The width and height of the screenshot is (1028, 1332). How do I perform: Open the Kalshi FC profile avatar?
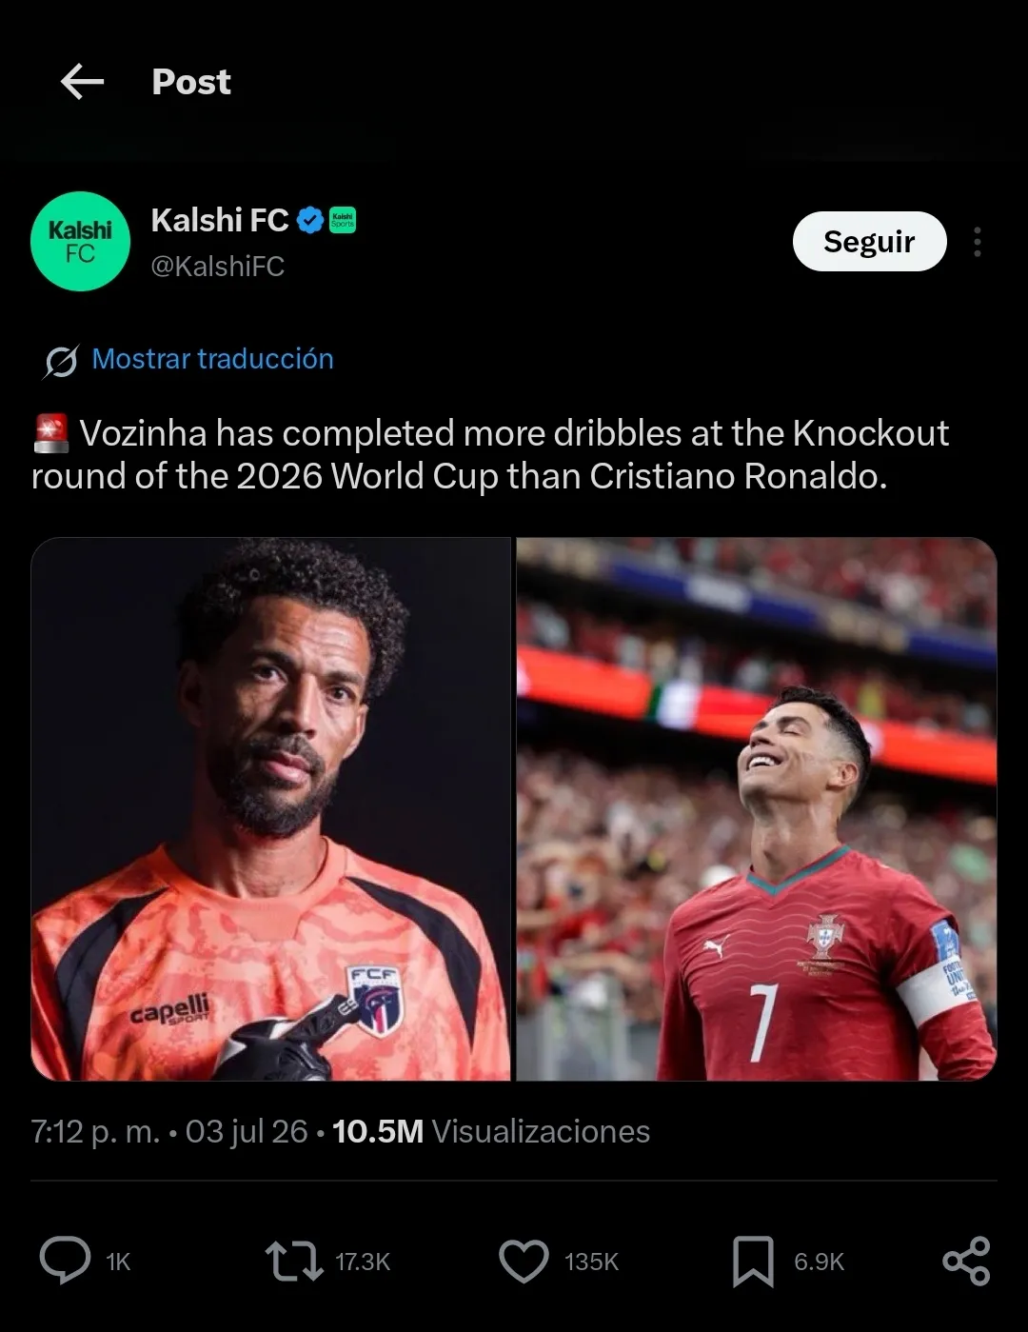(x=80, y=241)
